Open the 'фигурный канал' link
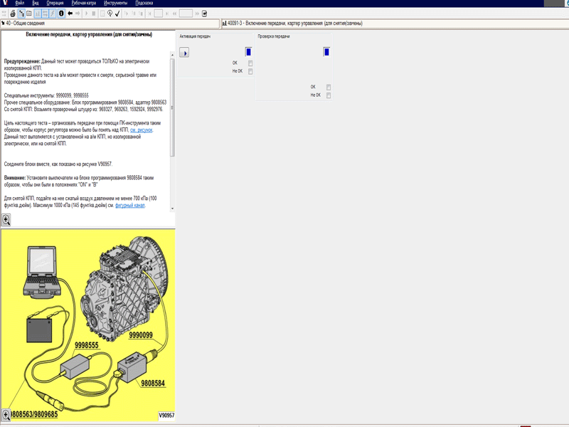The height and width of the screenshot is (427, 569). pos(129,205)
